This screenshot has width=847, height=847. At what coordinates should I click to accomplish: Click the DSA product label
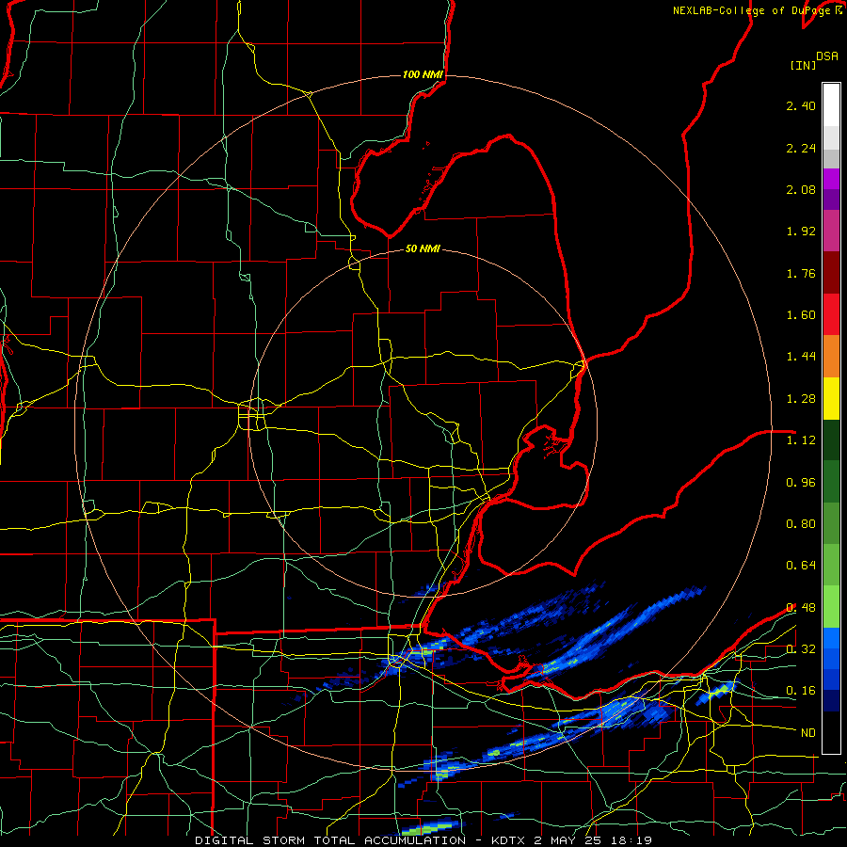[x=827, y=56]
